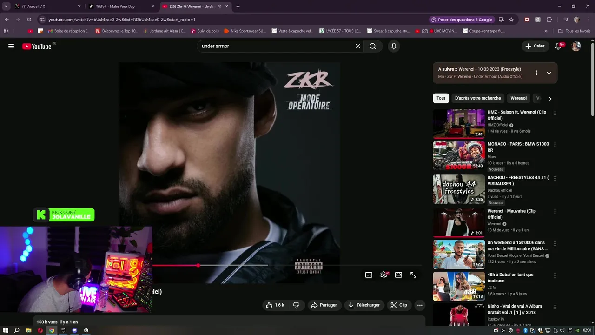Open options for HMZ - Saison video
Image resolution: width=595 pixels, height=335 pixels.
click(x=555, y=113)
